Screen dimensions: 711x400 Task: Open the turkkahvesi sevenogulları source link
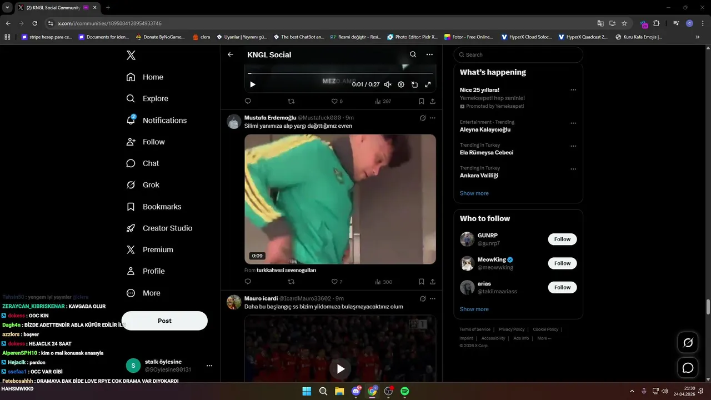tap(286, 270)
